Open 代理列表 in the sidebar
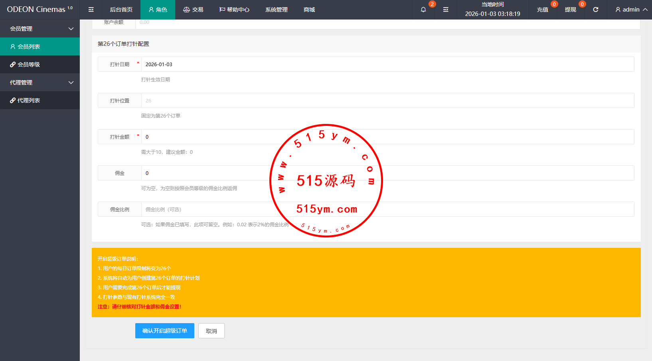The width and height of the screenshot is (652, 361). click(29, 100)
